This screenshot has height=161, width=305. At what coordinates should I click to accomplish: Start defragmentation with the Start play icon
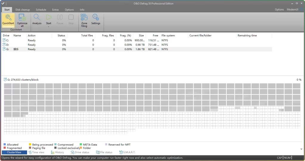click(49, 17)
